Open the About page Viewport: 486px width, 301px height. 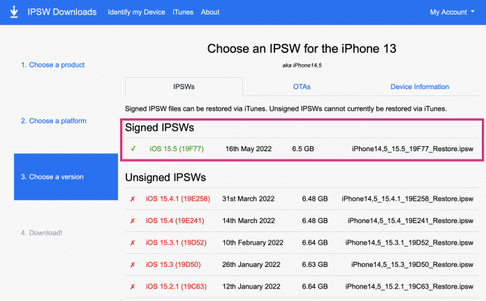[210, 12]
